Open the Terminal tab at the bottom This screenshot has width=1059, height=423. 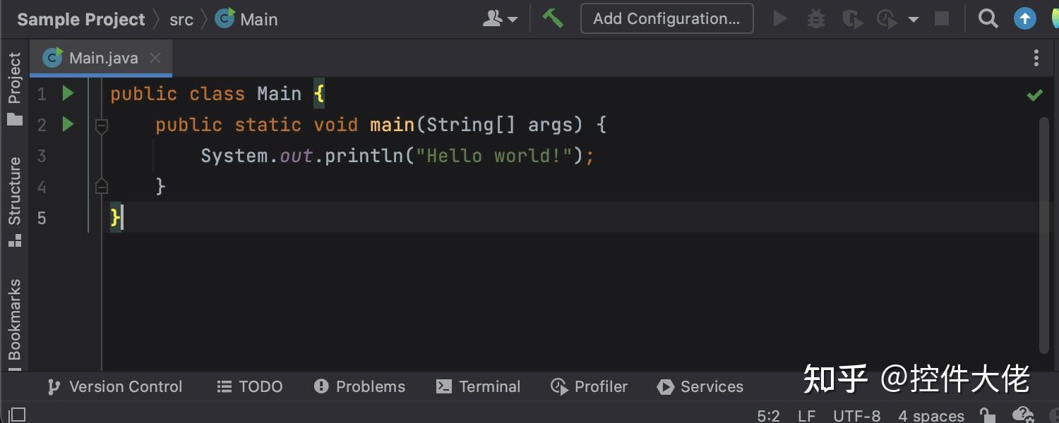(479, 386)
